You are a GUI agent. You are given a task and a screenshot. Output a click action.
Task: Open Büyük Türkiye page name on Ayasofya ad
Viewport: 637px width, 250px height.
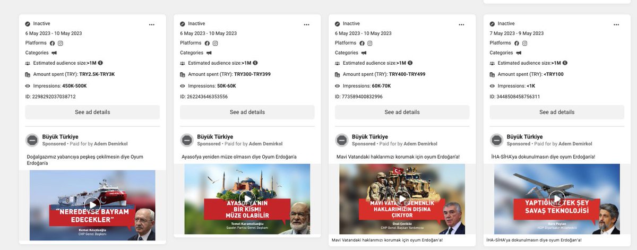click(215, 137)
